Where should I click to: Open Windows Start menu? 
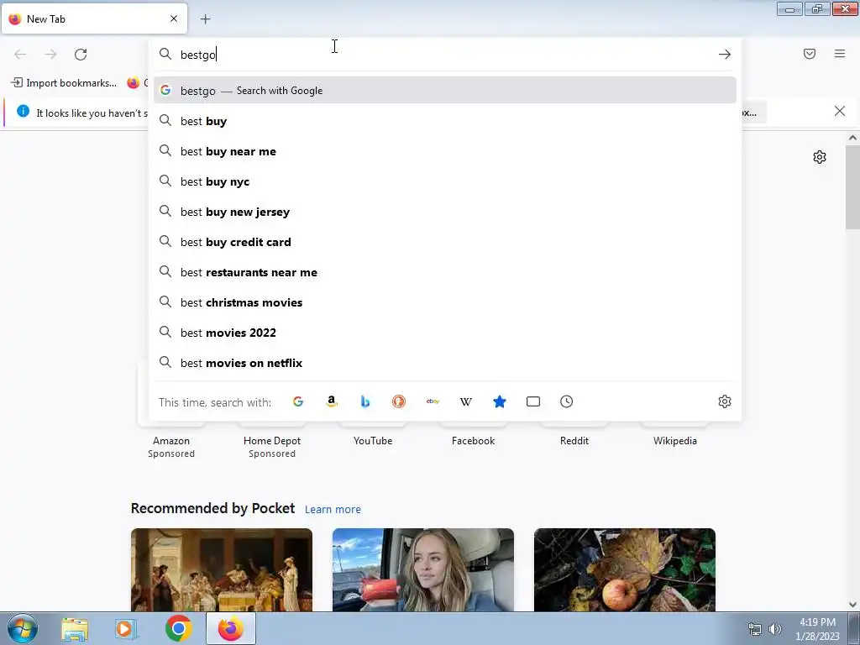22,628
